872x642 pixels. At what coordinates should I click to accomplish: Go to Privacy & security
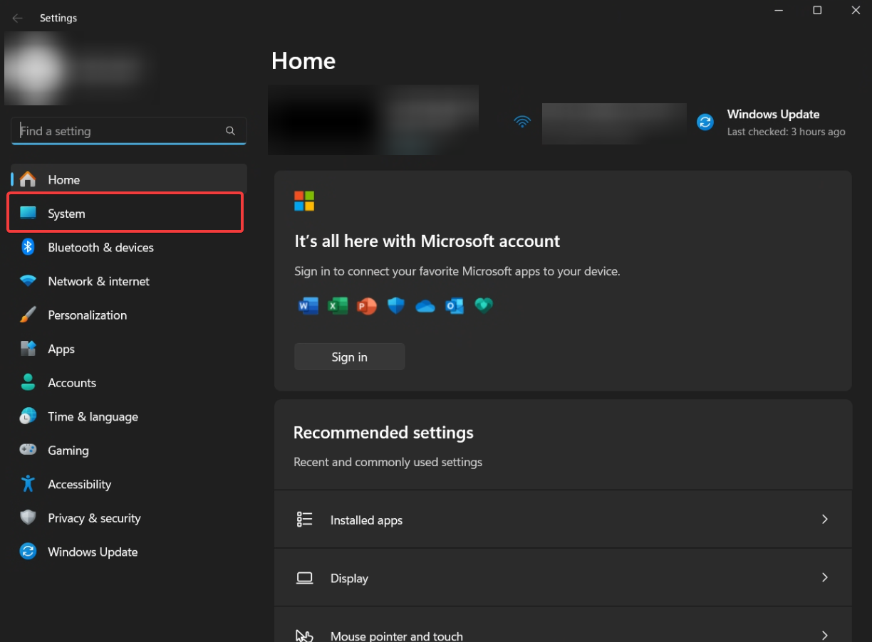point(129,517)
